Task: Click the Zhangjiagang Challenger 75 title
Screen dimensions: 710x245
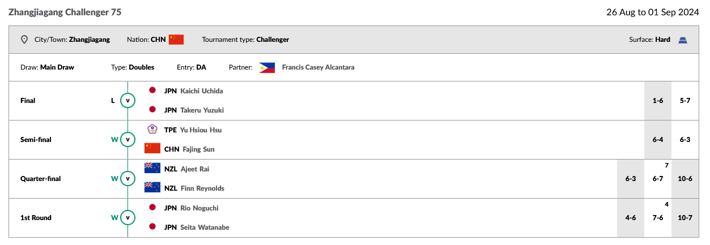Action: point(65,12)
